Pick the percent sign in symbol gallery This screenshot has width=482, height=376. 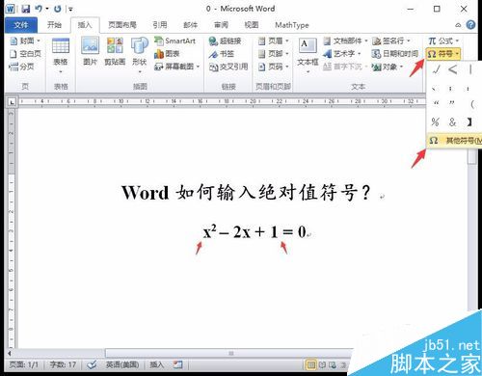click(x=435, y=121)
